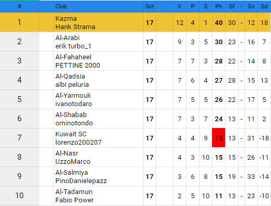Open PETTINE 2000 manager link

pos(78,66)
